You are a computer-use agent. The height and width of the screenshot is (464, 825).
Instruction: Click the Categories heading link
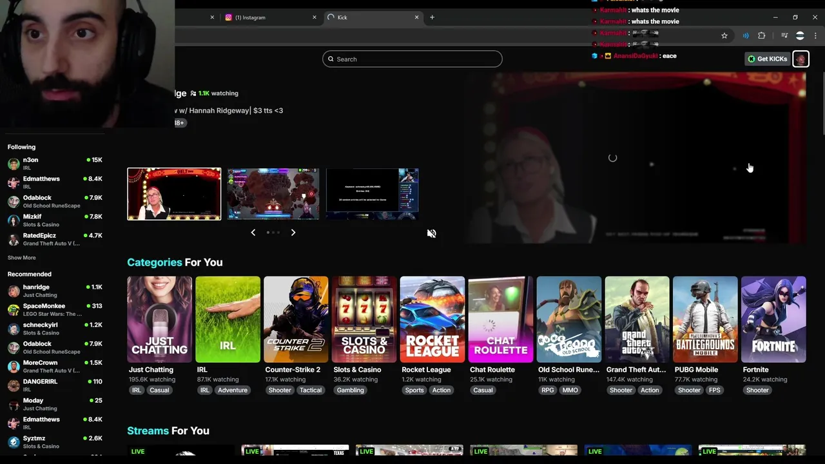(155, 262)
